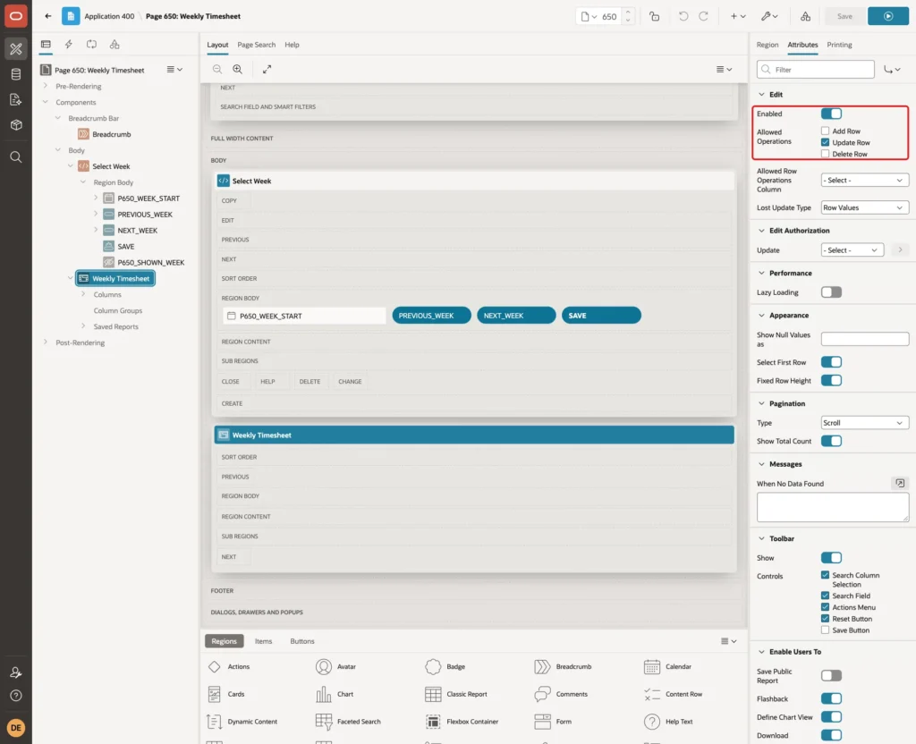Switch to Page Shared Components tab icon

pyautogui.click(x=114, y=45)
